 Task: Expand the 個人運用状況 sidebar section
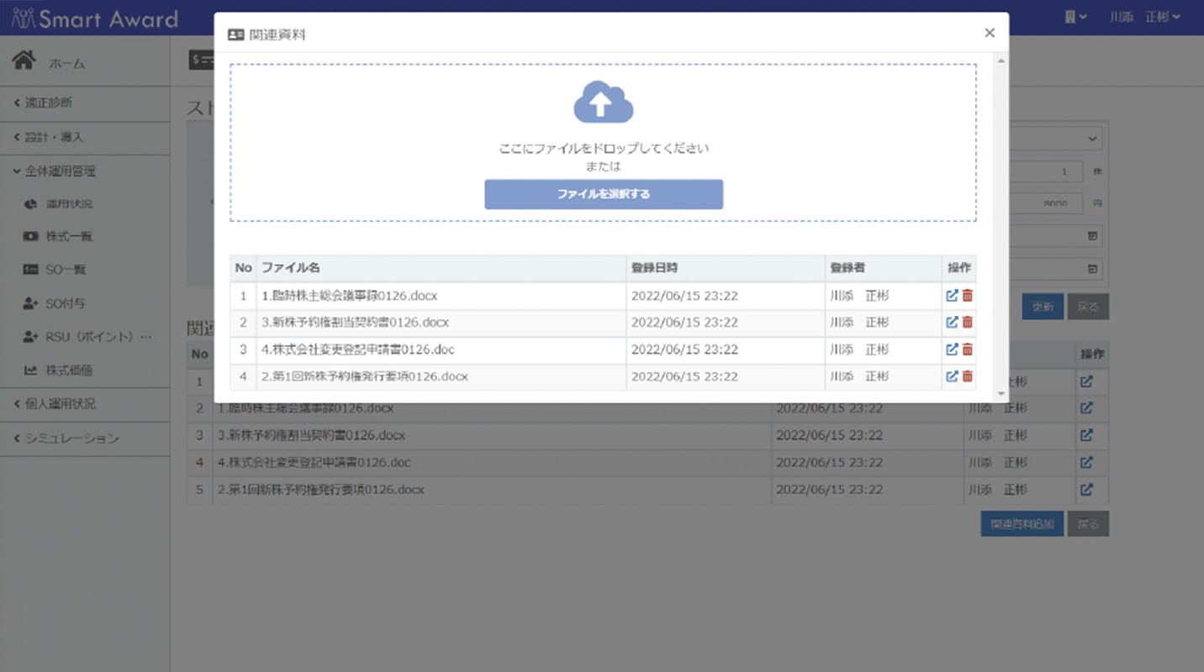(85, 404)
